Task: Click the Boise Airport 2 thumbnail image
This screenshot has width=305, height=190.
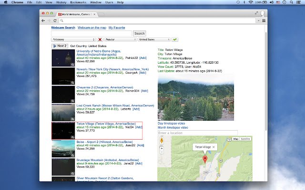Action: pos(63,149)
